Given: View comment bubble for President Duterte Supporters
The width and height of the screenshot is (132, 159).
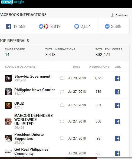Looking at the screenshot, I should [x=62, y=138].
